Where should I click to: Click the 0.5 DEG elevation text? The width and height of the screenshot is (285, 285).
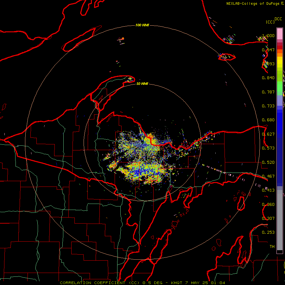153,283
